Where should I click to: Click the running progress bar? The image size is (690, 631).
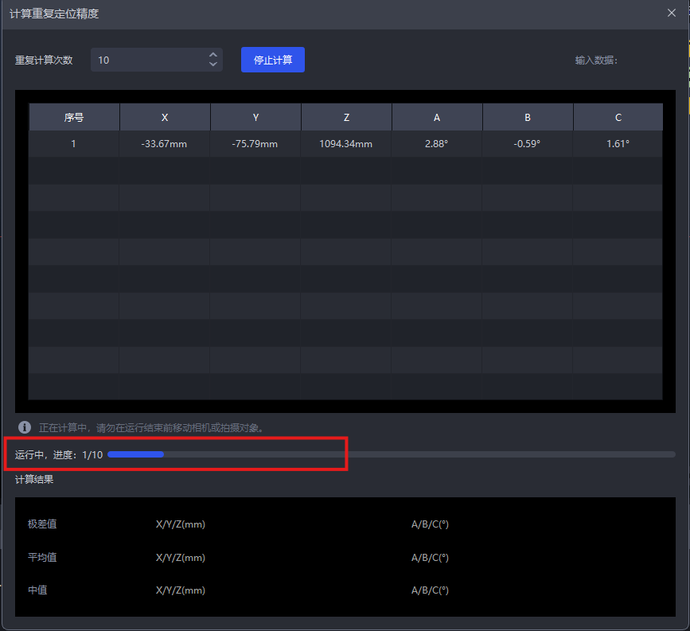tap(391, 454)
